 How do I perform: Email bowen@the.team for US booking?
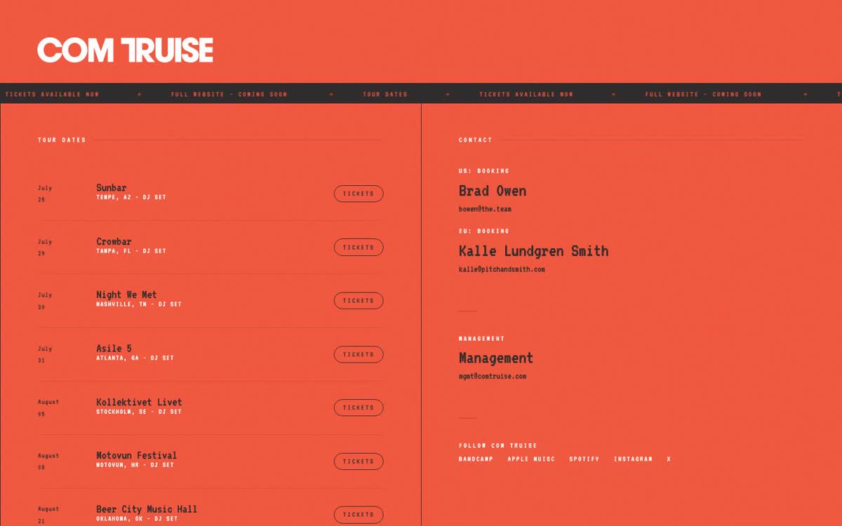click(485, 209)
